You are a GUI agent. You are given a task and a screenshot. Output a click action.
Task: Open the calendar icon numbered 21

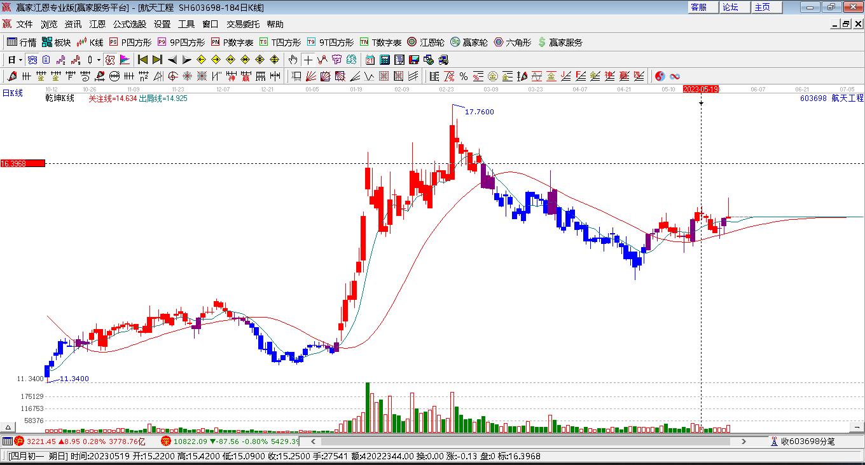pyautogui.click(x=370, y=60)
